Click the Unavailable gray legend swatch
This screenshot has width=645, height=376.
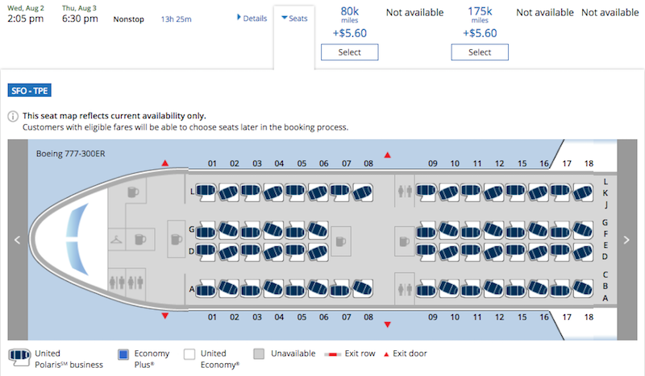(x=259, y=353)
